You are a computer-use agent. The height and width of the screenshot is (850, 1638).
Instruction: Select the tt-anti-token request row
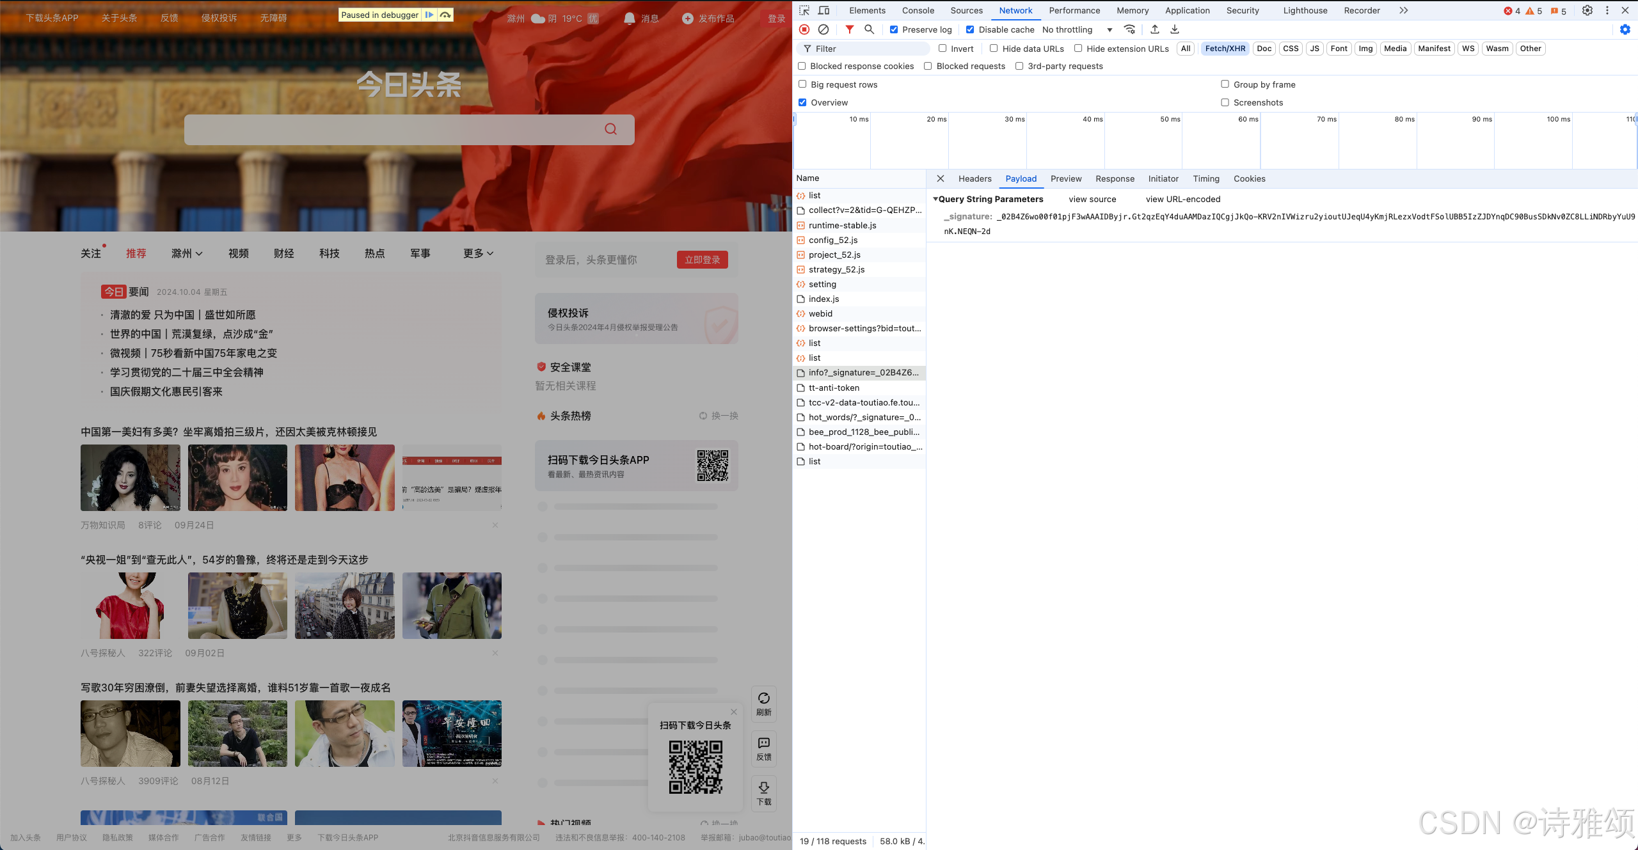pos(834,388)
